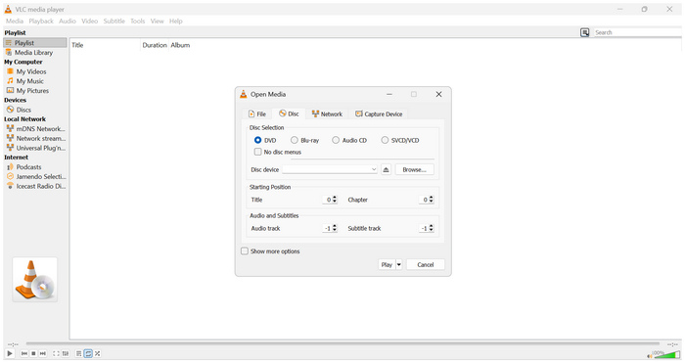Open the Tools menu
685x363 pixels.
pyautogui.click(x=138, y=21)
